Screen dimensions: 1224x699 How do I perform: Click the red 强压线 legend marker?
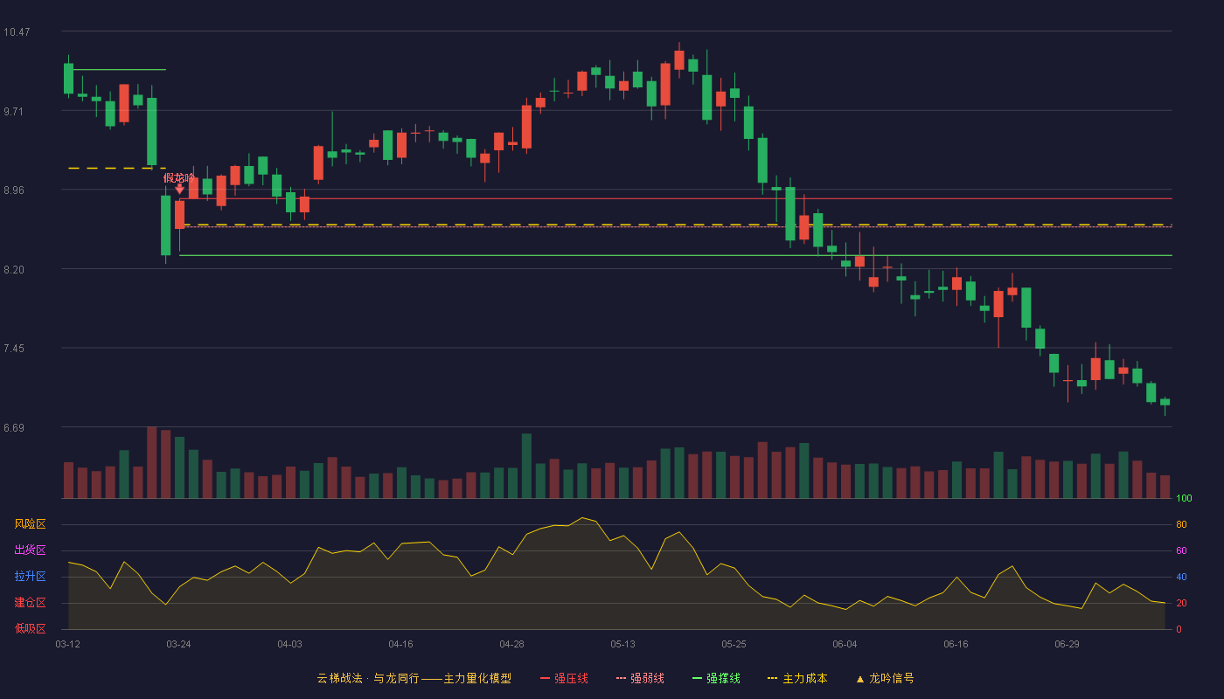tap(546, 679)
